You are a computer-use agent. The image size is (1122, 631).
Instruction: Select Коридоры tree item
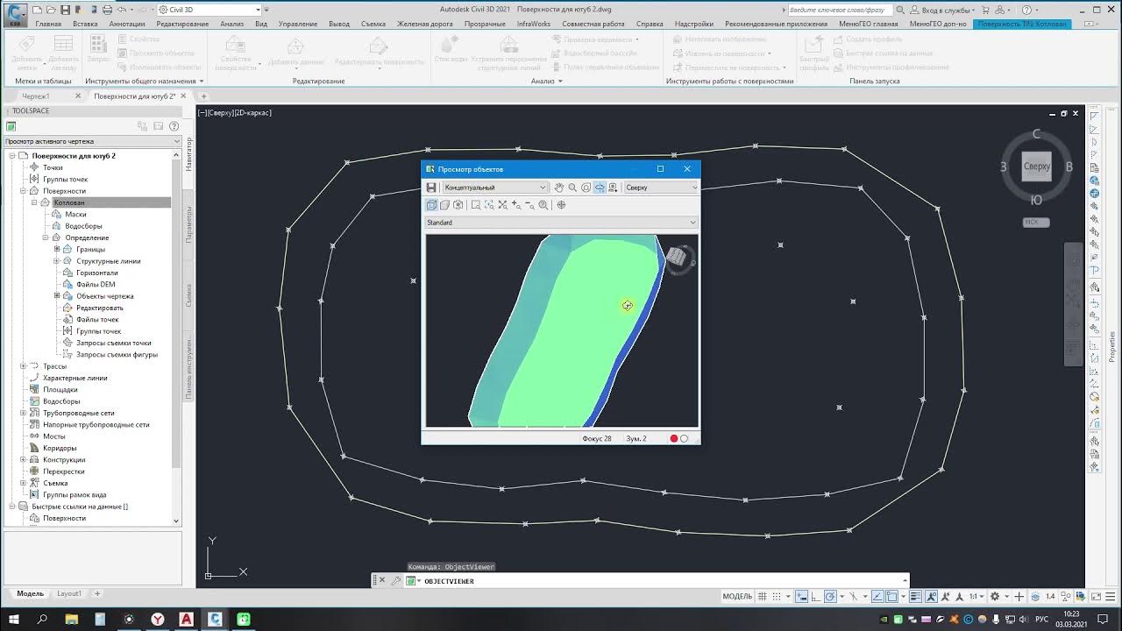pos(60,448)
